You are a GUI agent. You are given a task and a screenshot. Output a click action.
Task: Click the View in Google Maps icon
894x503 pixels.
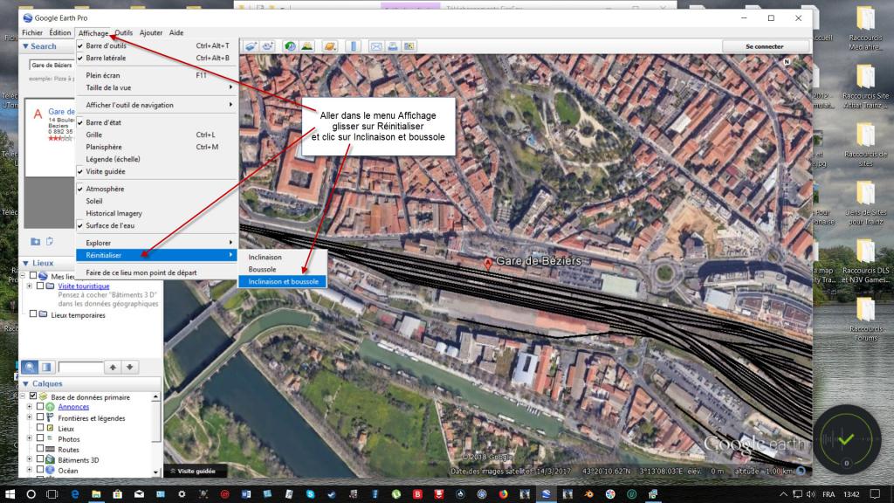tap(409, 46)
